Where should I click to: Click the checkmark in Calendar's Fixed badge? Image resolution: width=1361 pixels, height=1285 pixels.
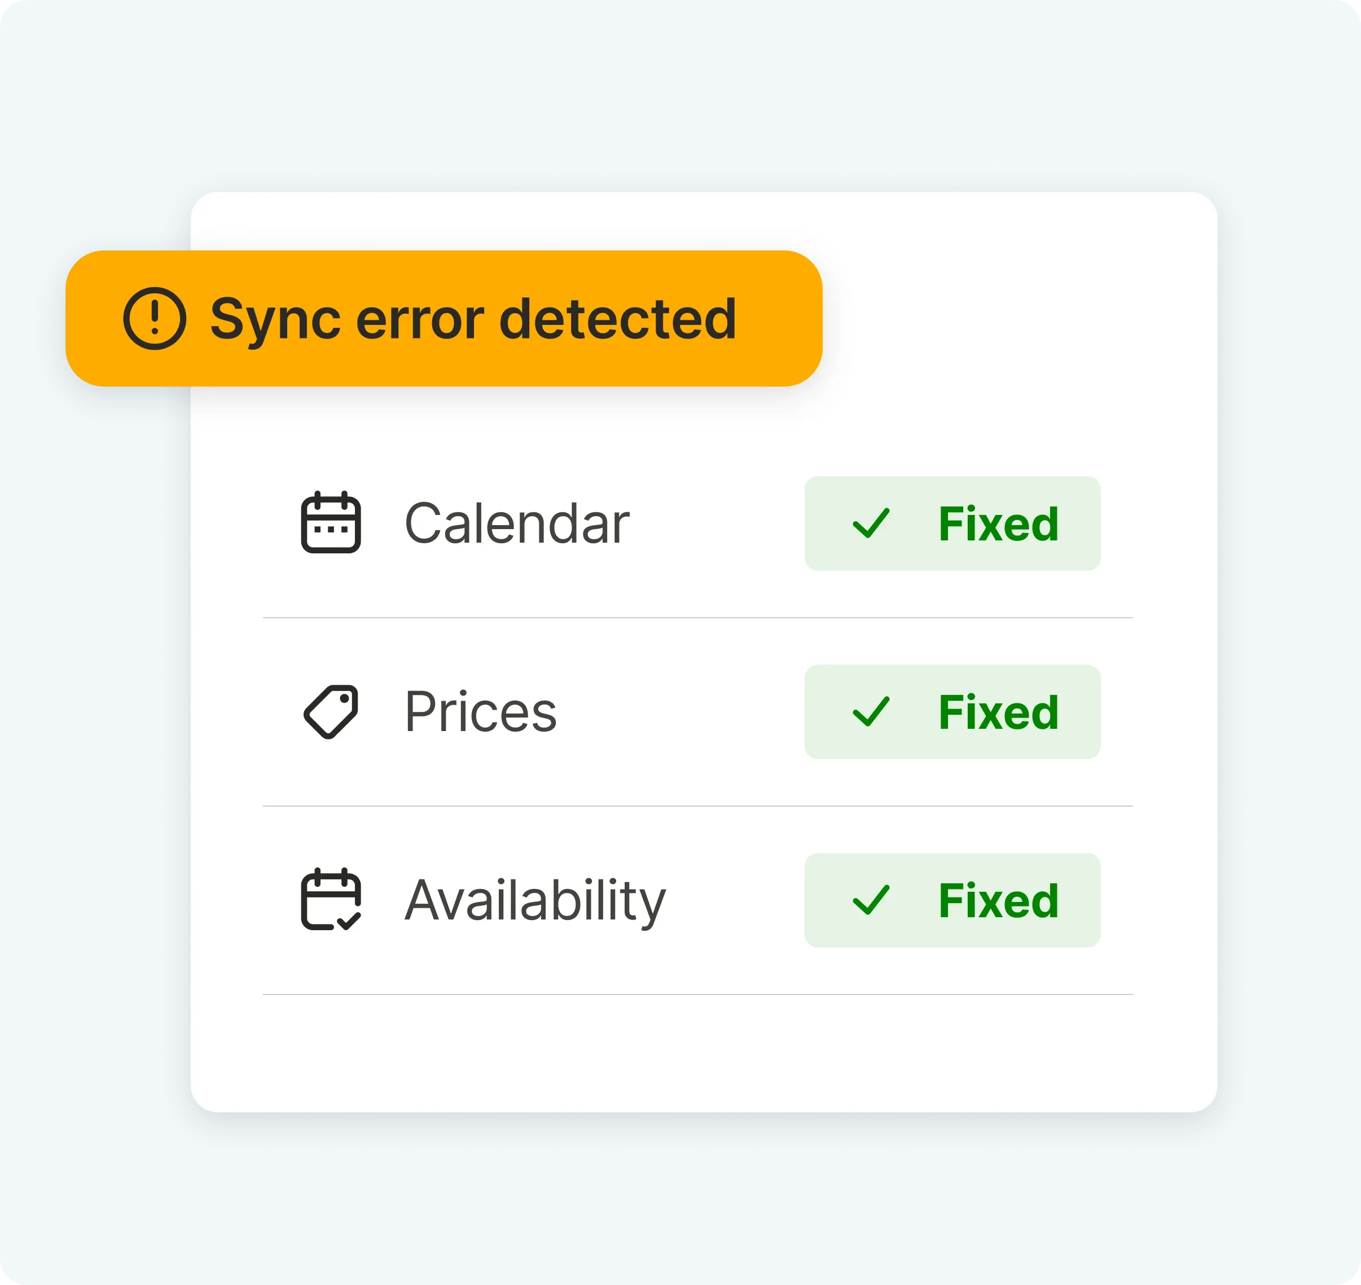tap(870, 523)
